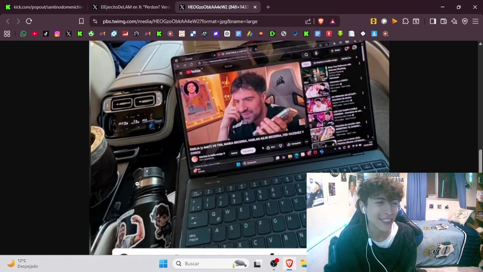Open Brave Shields lion icon
This screenshot has height=272, width=483.
click(x=321, y=21)
